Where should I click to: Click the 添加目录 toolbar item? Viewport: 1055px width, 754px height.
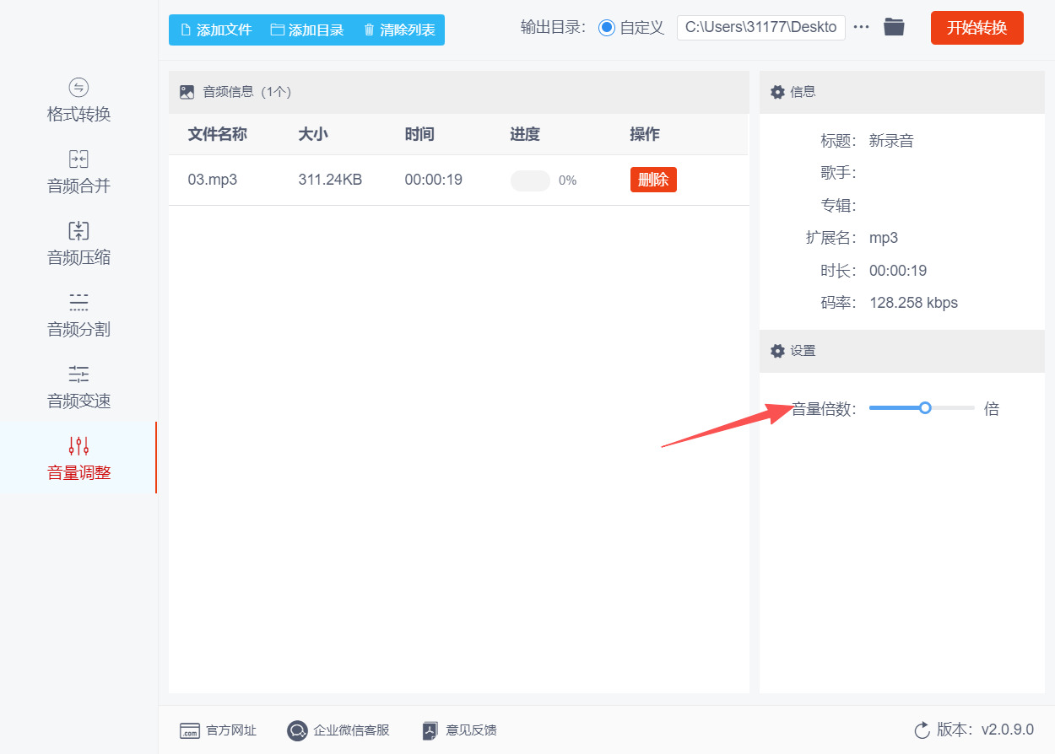(x=309, y=28)
